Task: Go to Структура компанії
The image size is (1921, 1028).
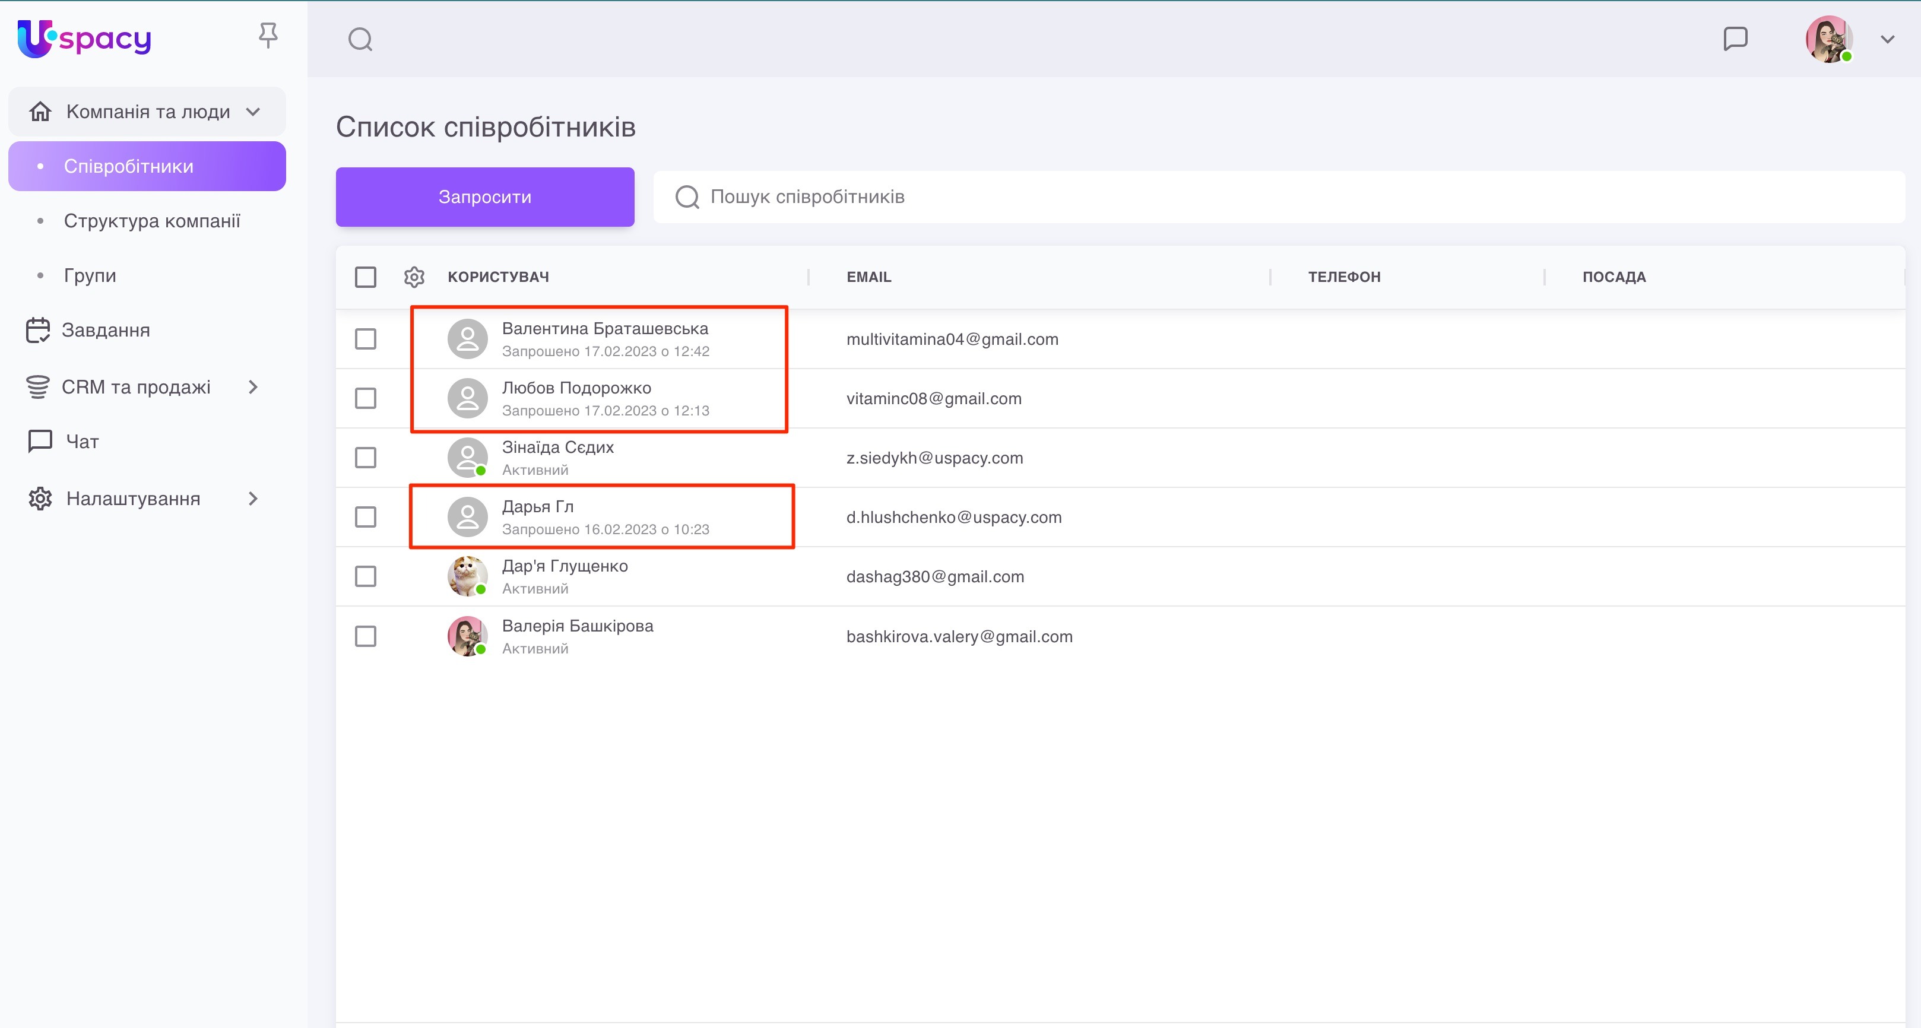Action: point(151,221)
